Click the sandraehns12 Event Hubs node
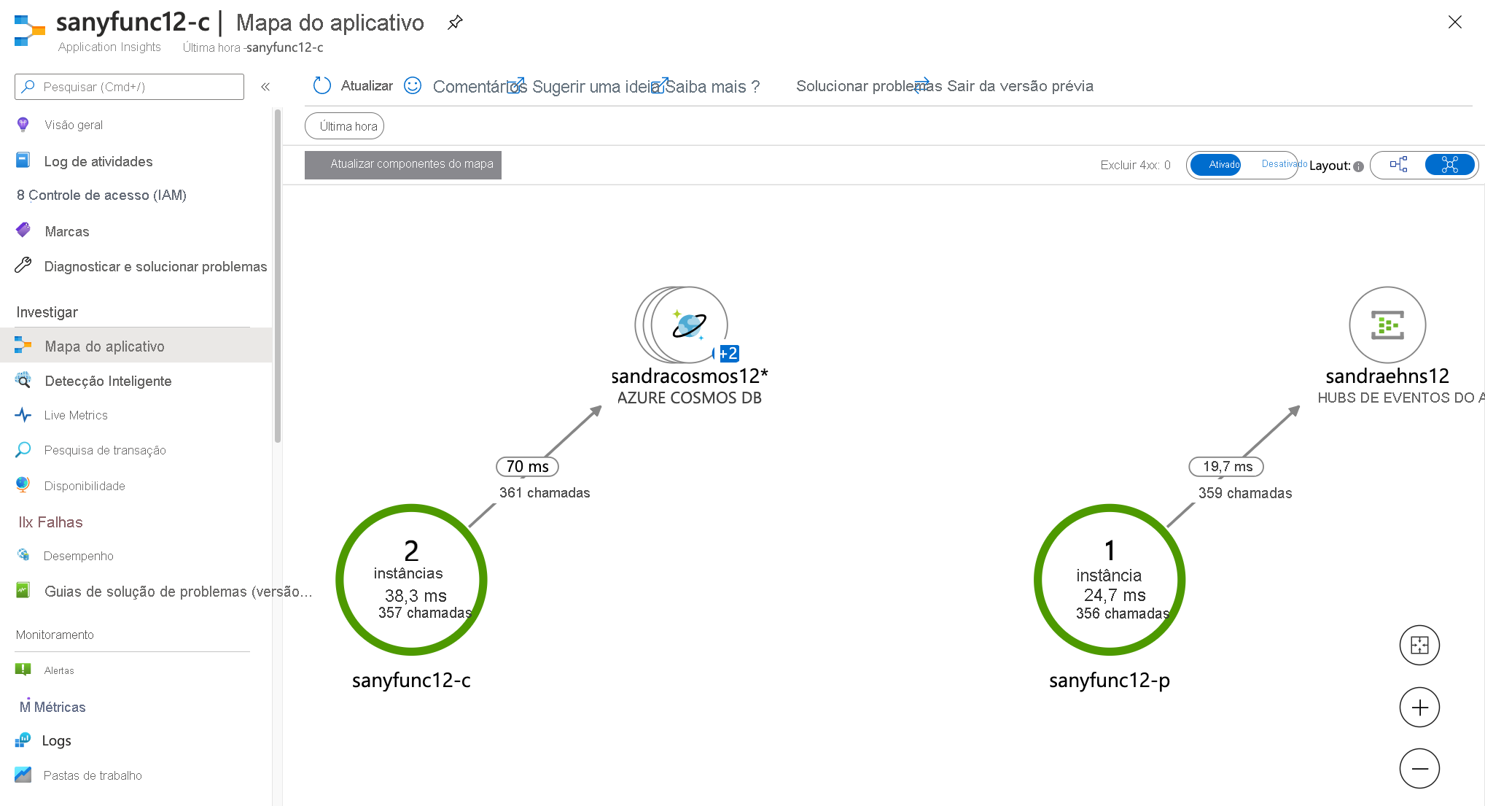Screen dimensions: 1485x806 [1388, 322]
